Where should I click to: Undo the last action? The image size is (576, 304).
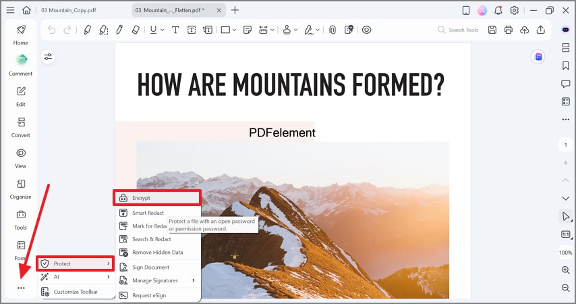(52, 30)
